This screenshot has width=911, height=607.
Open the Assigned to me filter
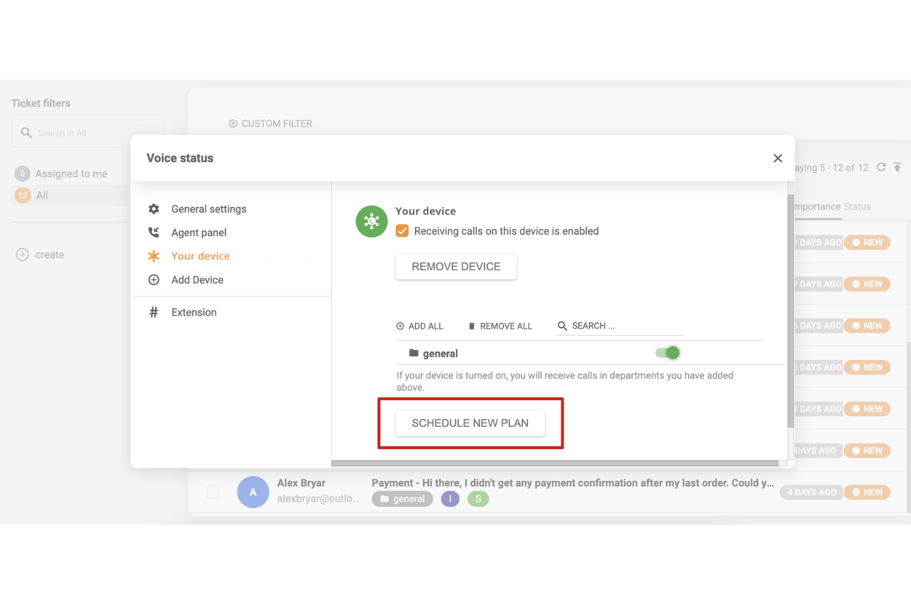click(70, 173)
